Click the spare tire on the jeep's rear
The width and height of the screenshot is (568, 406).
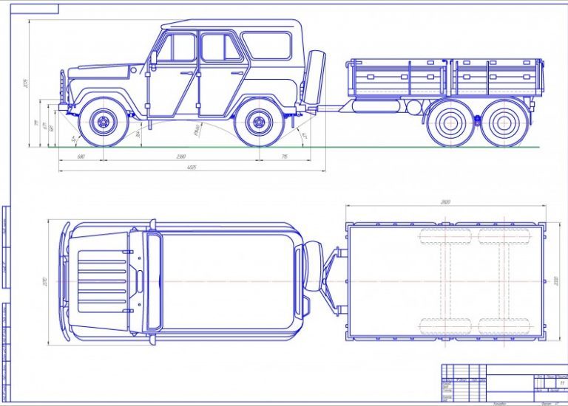[x=314, y=77]
